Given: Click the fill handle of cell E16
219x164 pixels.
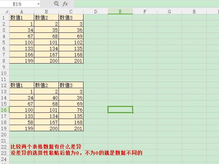Looking at the screenshot, I should (x=132, y=112).
